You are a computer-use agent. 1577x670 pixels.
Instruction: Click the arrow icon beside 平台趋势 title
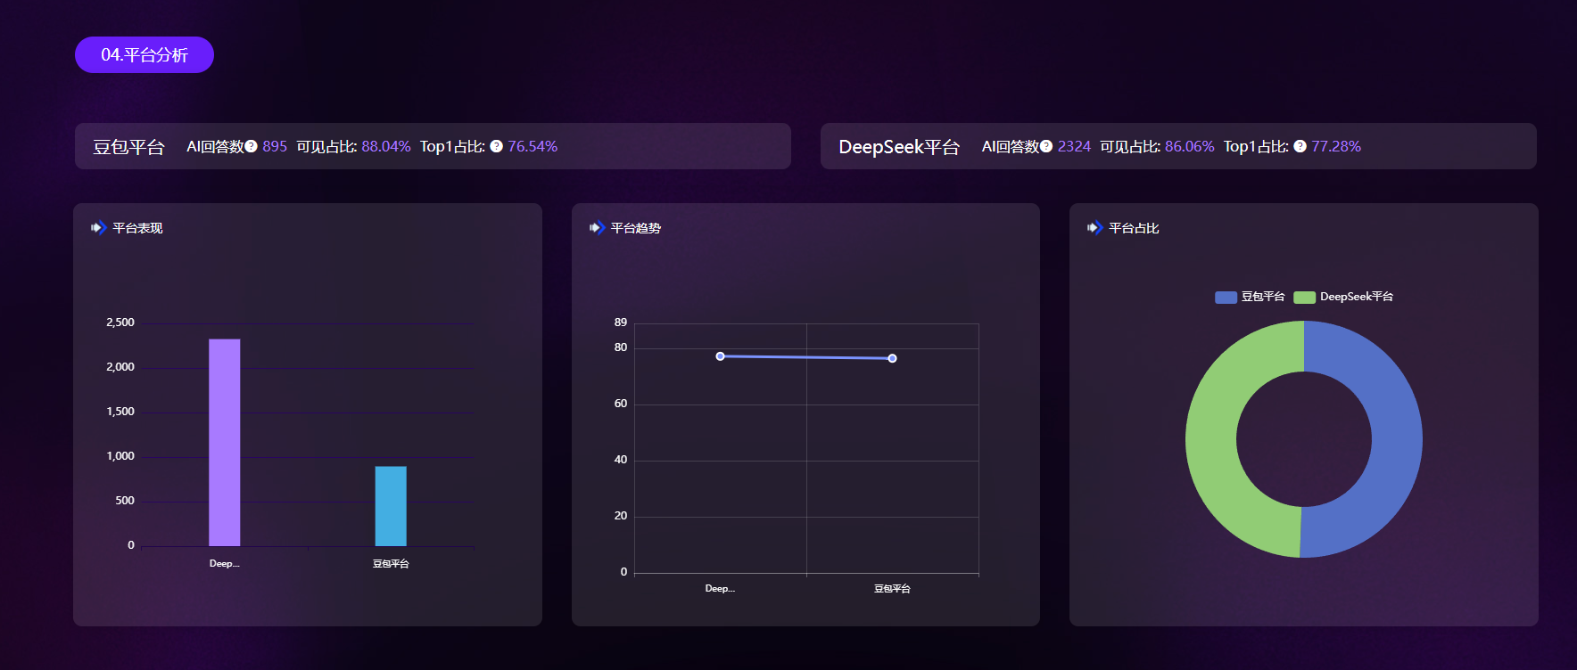click(597, 228)
